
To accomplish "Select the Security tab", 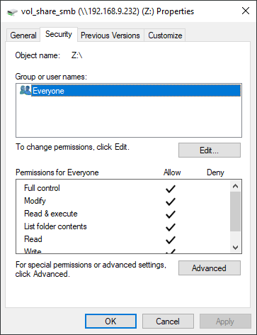I will click(59, 34).
